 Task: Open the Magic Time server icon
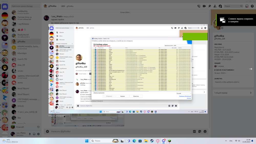(x=5, y=23)
